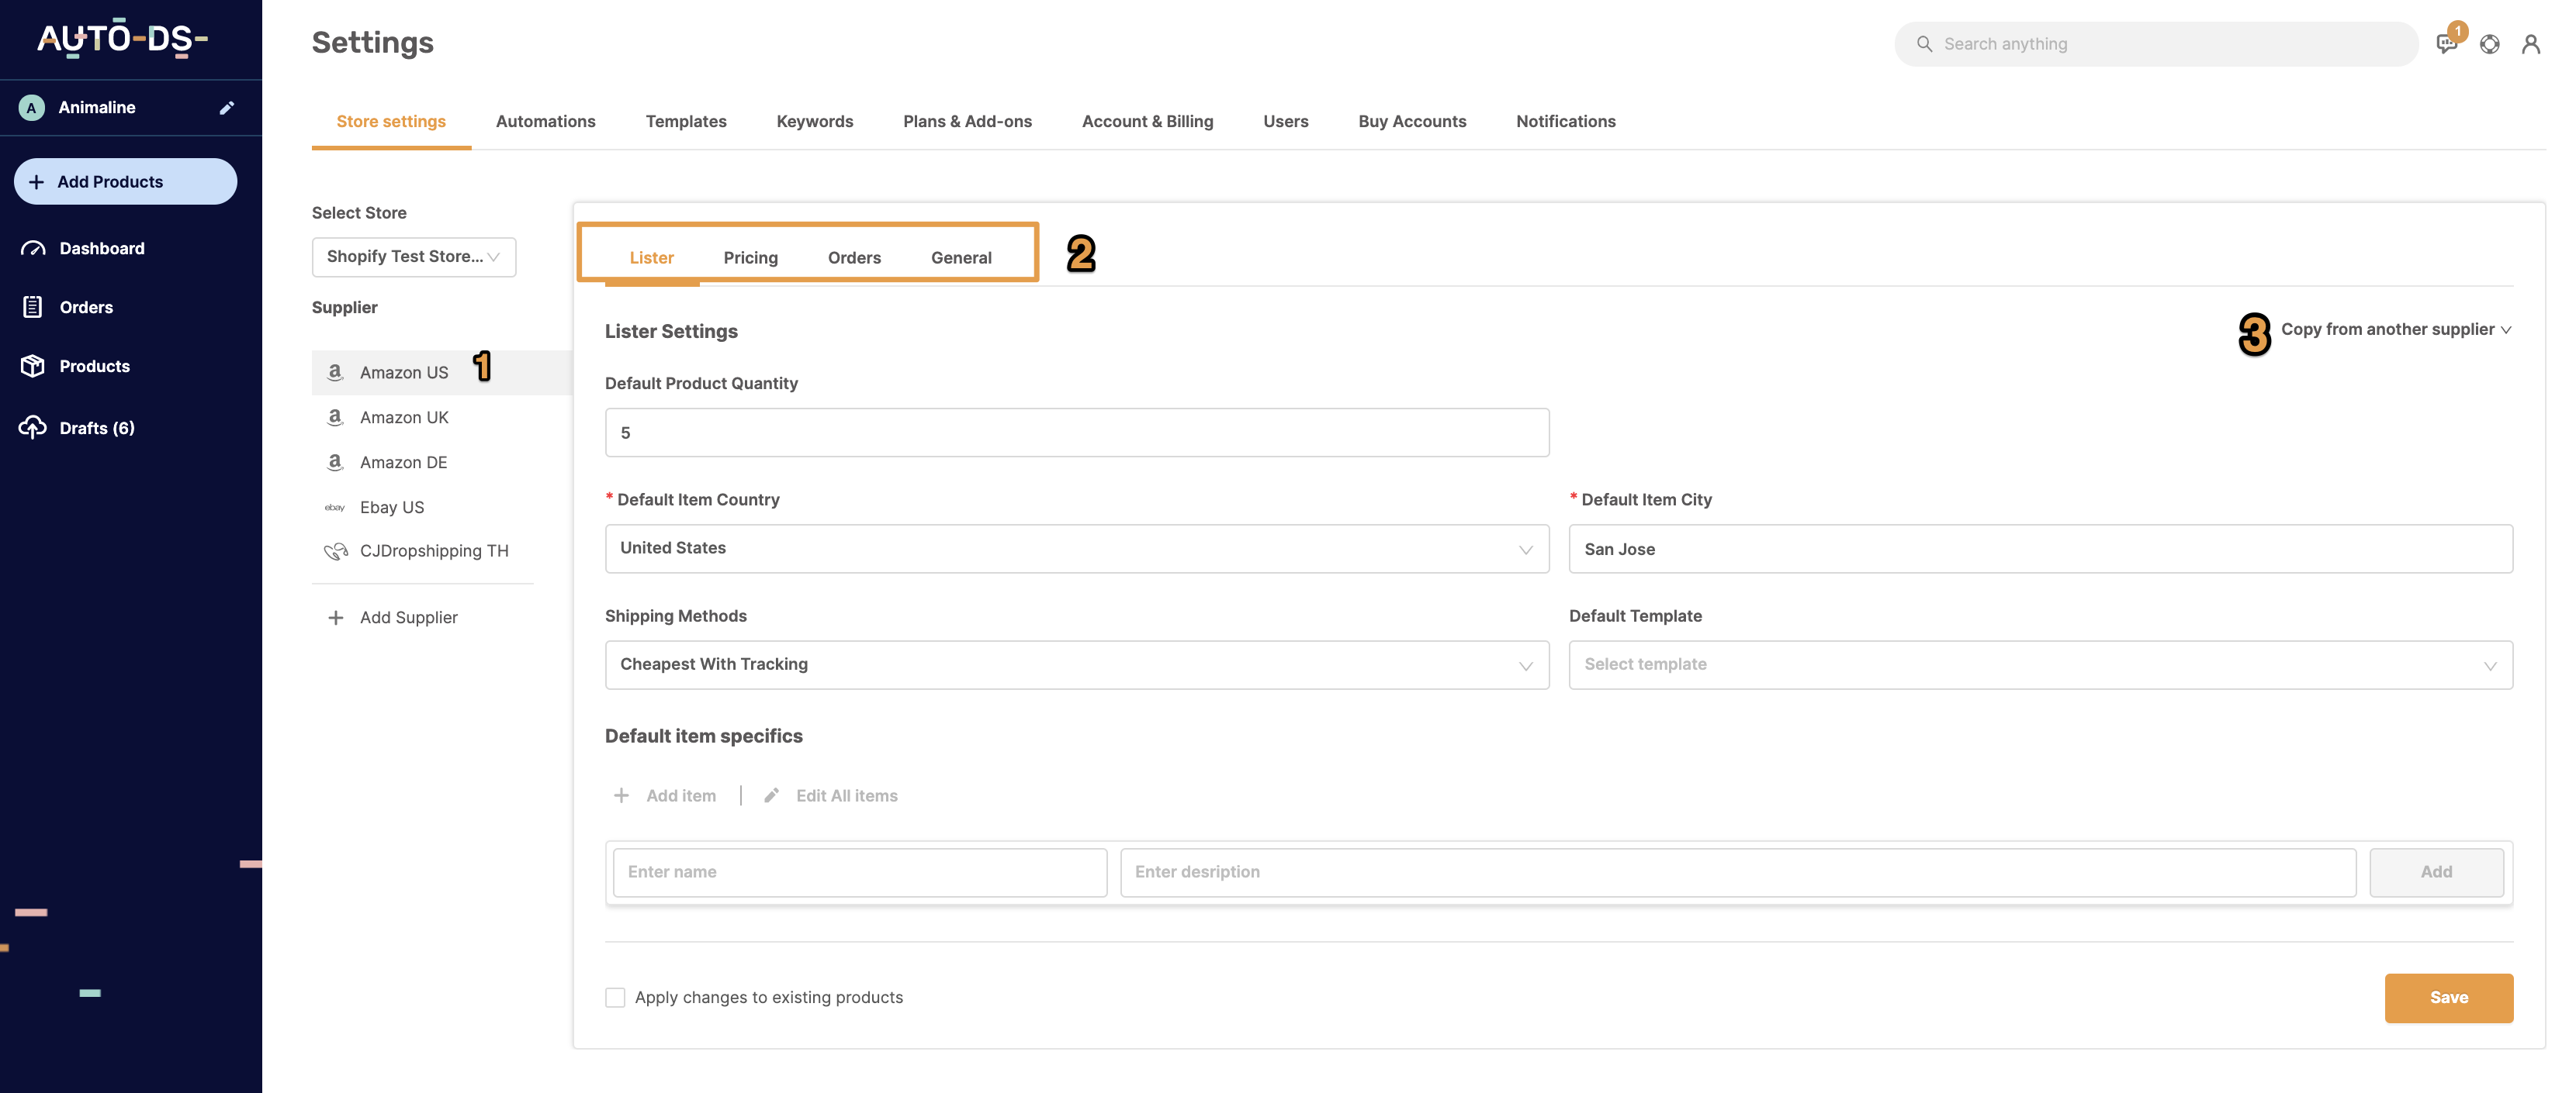Click the Amazon US supplier logo
Viewport: 2576px width, 1093px height.
coord(335,373)
